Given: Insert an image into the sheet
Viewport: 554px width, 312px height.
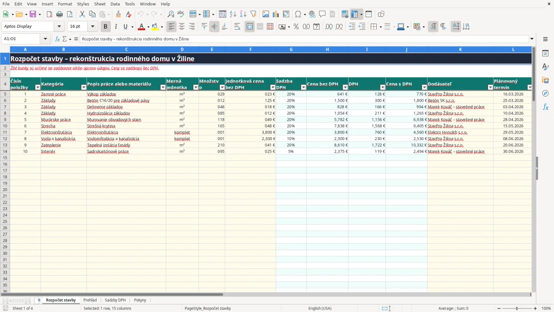Looking at the screenshot, I should (x=266, y=14).
